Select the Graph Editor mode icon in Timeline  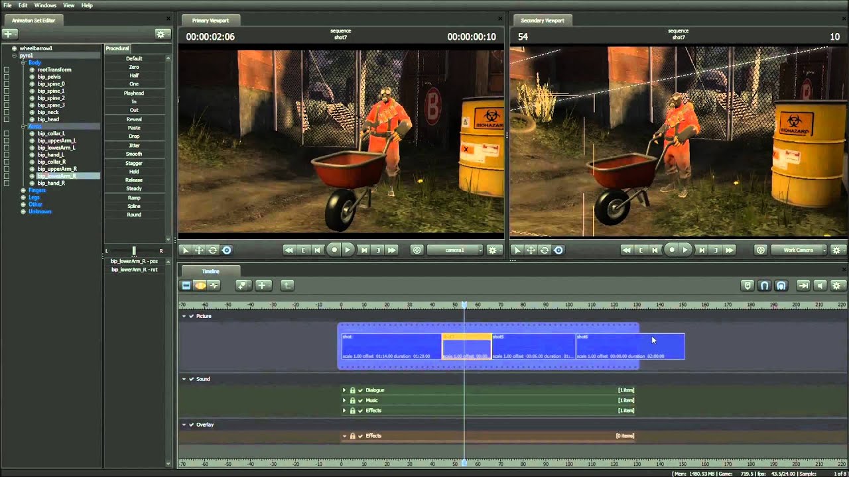[x=214, y=286]
